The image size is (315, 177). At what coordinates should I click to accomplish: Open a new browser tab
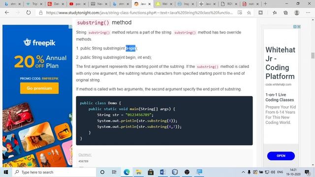coord(265,3)
